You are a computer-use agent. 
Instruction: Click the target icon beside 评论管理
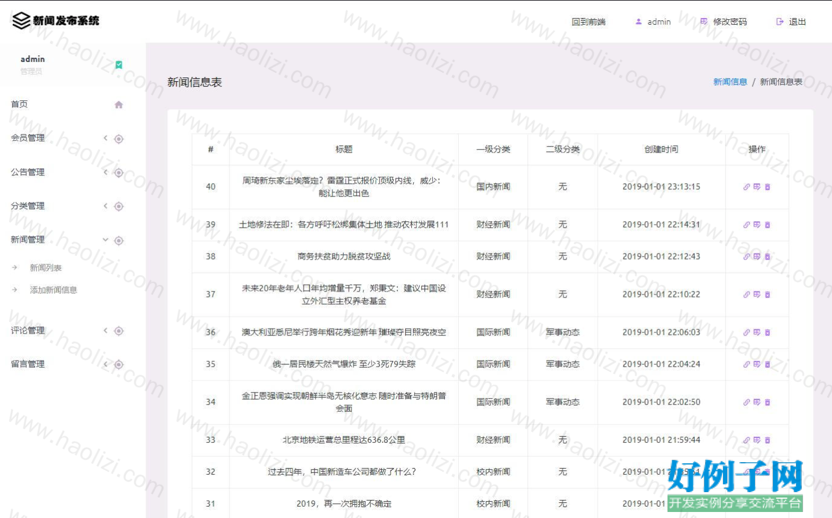(119, 331)
